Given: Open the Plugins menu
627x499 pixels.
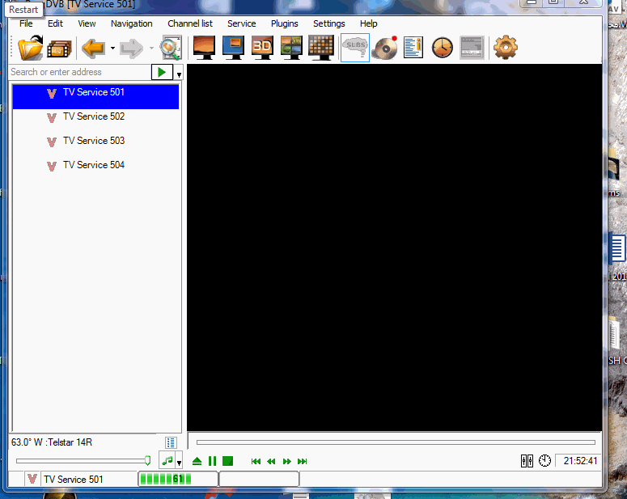Looking at the screenshot, I should coord(284,23).
